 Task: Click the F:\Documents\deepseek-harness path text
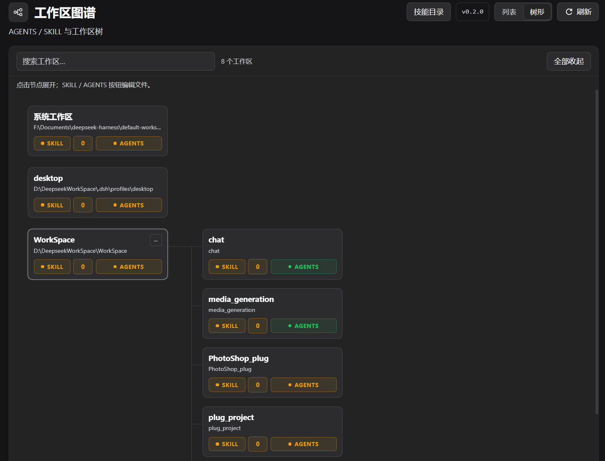pos(97,127)
